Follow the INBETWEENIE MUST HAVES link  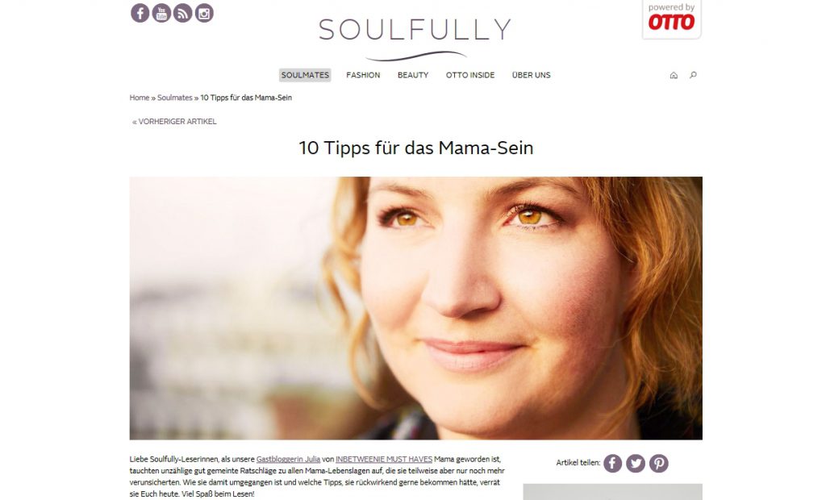384,460
